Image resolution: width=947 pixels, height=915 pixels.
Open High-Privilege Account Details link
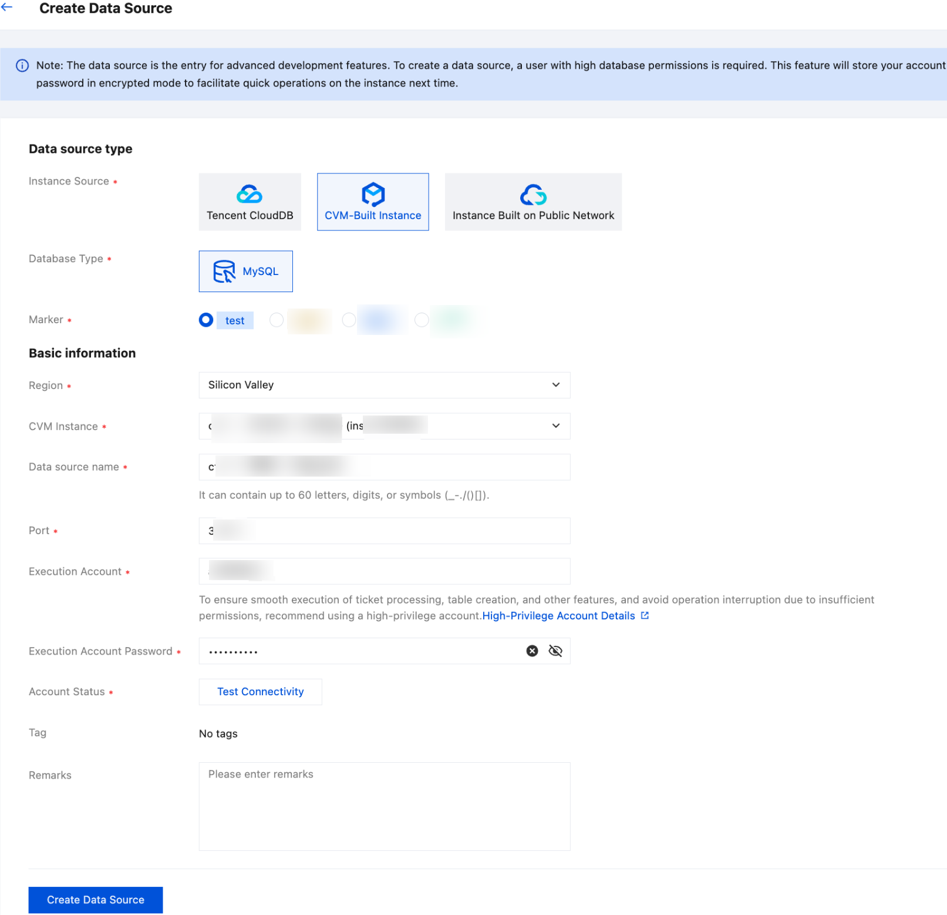(x=558, y=616)
